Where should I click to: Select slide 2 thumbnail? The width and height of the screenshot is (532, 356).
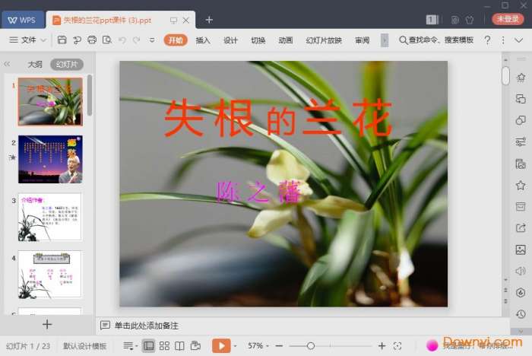(x=50, y=159)
